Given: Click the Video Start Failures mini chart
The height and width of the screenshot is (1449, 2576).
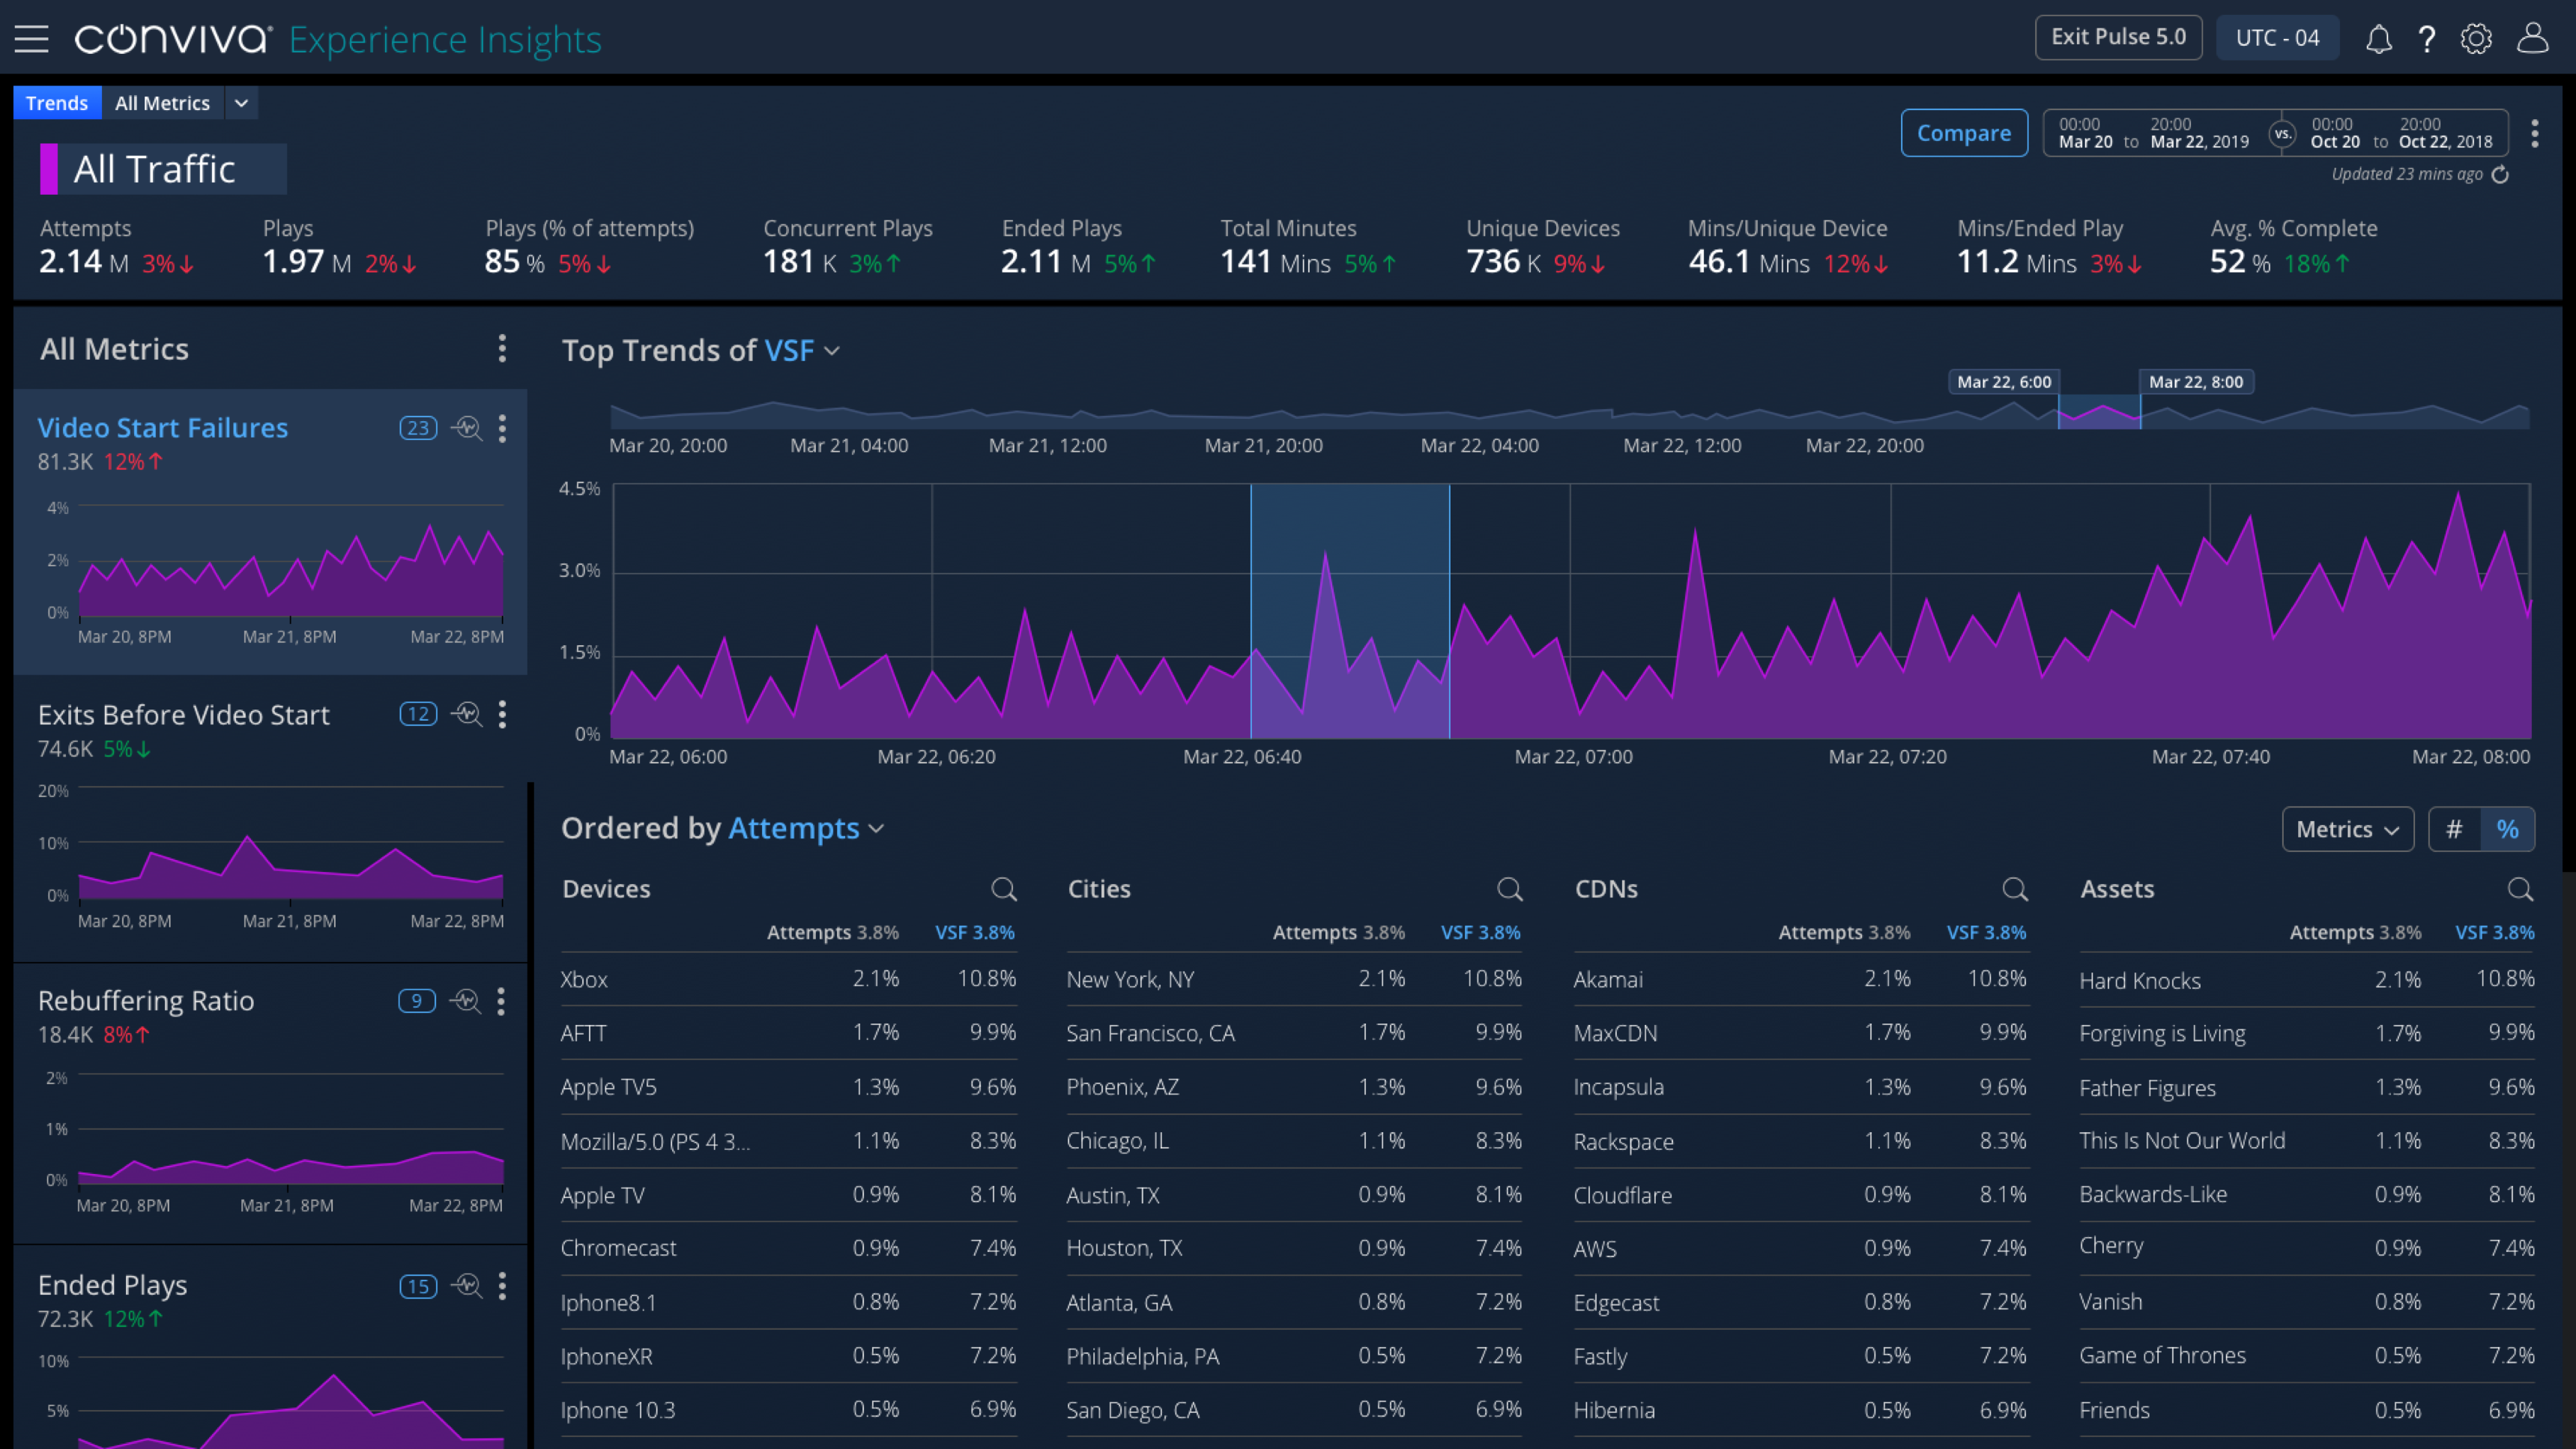Looking at the screenshot, I should (290, 561).
